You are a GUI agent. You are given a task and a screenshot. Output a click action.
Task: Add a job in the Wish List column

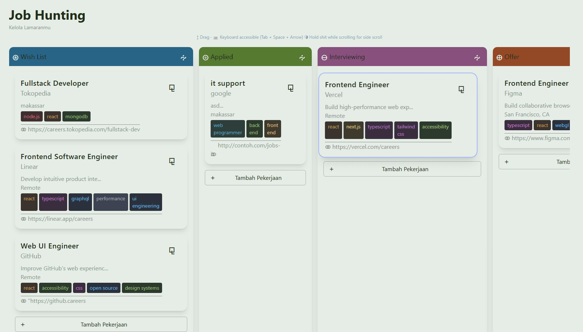pyautogui.click(x=101, y=324)
